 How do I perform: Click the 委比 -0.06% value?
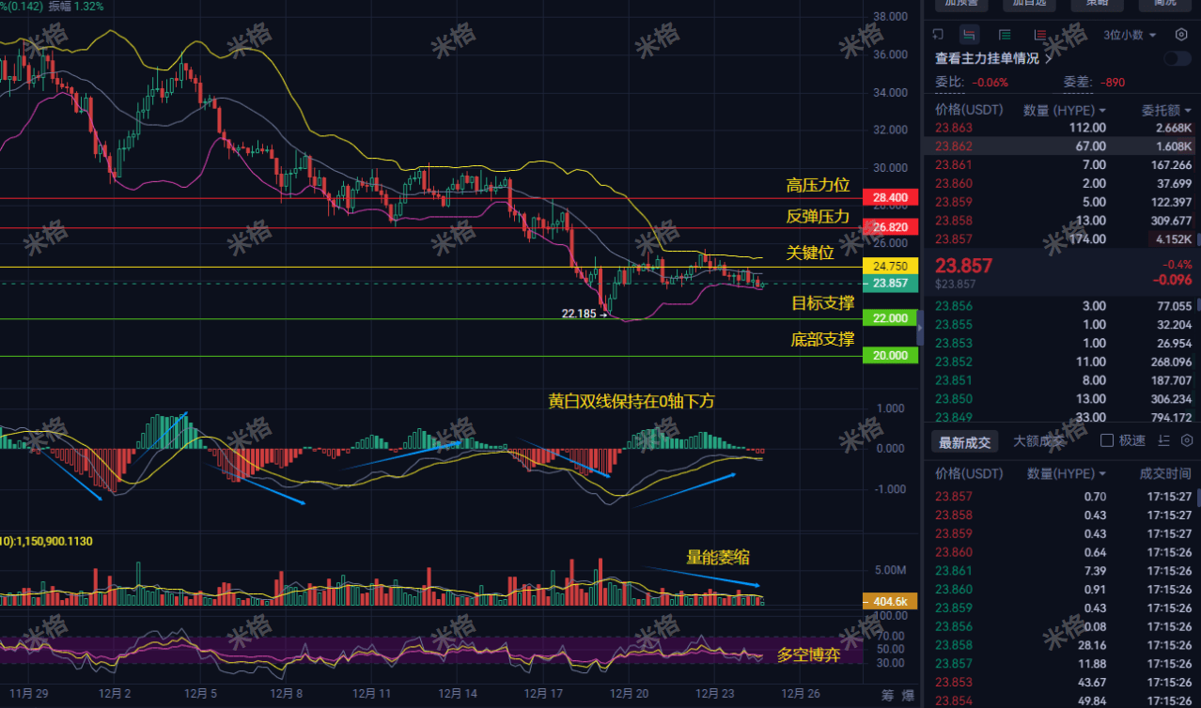point(990,83)
